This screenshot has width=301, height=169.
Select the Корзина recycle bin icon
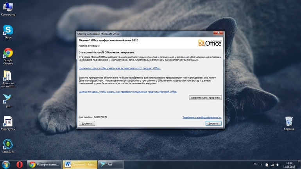[289, 123]
